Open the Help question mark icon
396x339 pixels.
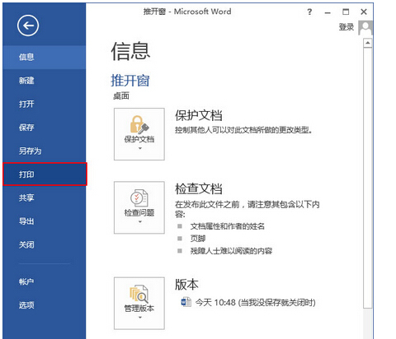click(x=309, y=12)
